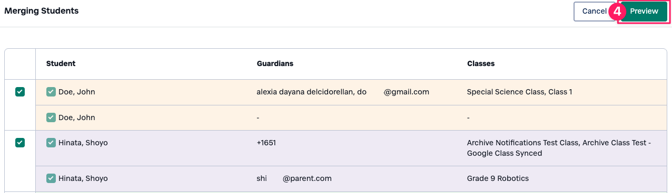Toggle Doe, John checkbox with gmail guardian
The height and width of the screenshot is (193, 672).
pyautogui.click(x=51, y=92)
